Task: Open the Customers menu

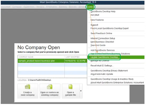Action: tap(29, 7)
